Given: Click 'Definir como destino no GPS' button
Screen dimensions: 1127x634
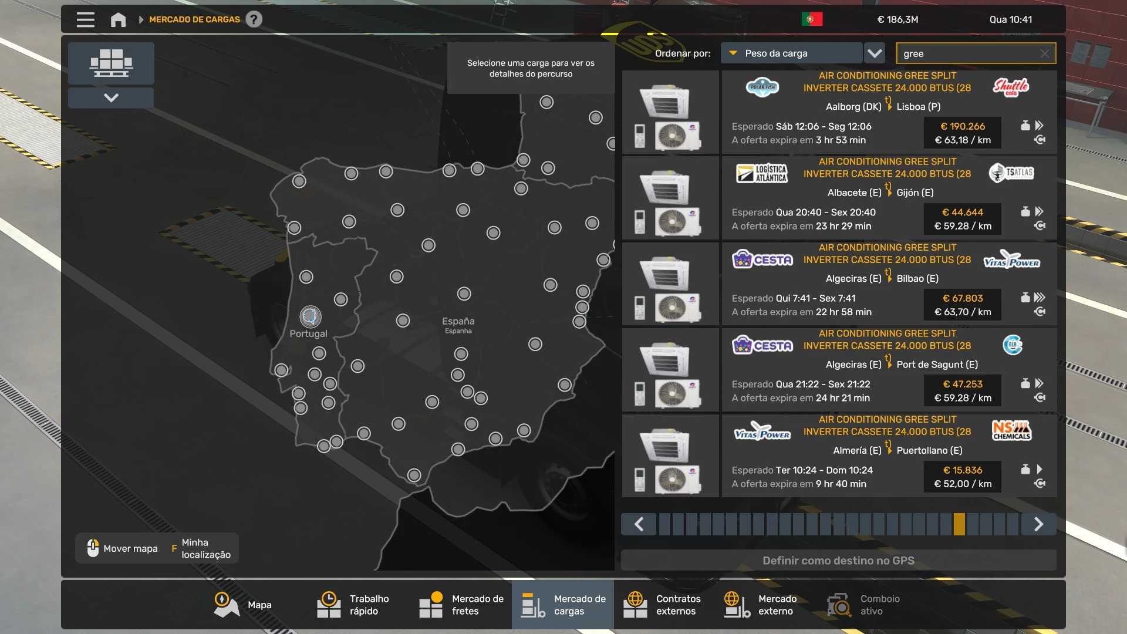Looking at the screenshot, I should tap(838, 561).
